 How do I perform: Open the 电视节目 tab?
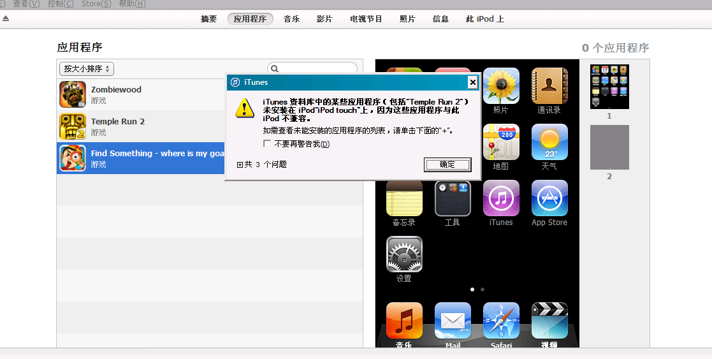tap(366, 18)
